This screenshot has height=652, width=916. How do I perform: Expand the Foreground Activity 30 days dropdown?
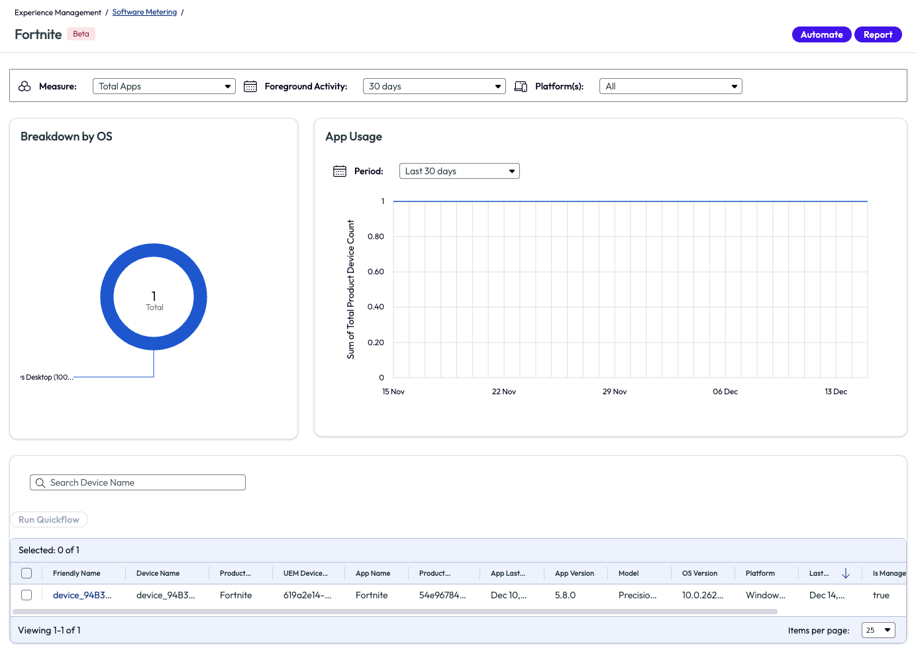click(434, 86)
